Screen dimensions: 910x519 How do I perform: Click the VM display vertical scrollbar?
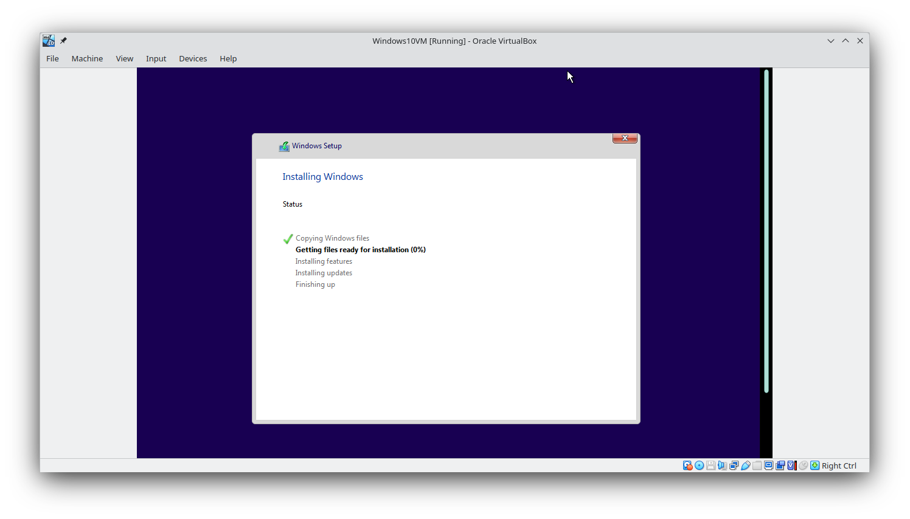[x=766, y=231]
